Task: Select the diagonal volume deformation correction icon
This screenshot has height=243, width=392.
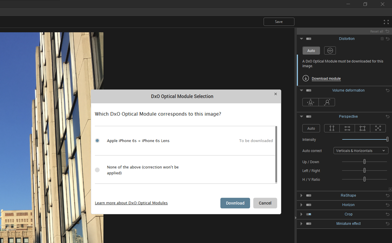Action: pos(326,102)
